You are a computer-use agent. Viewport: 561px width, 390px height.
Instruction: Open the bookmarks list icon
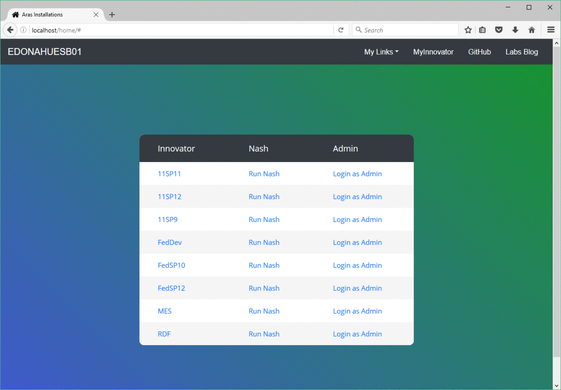482,30
